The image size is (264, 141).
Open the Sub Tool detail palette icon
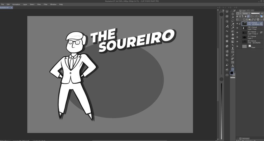coord(227,26)
